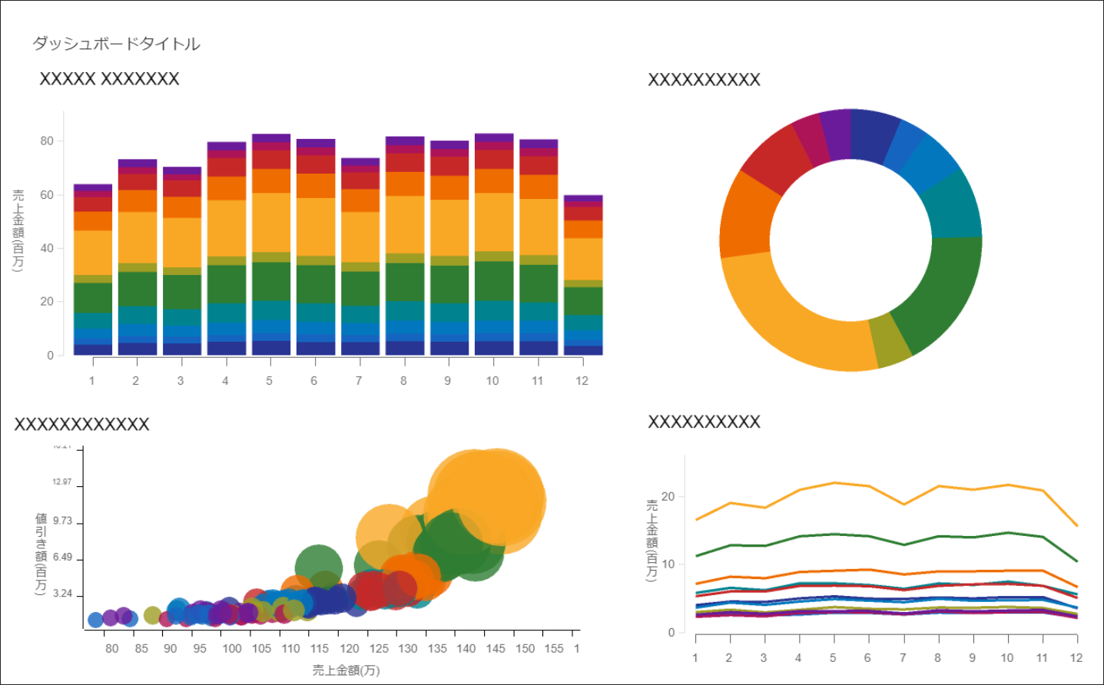Select green segment of month 10 stacked bar
This screenshot has height=685, width=1104.
click(x=493, y=280)
